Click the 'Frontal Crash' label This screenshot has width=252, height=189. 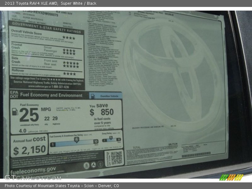click(x=17, y=46)
